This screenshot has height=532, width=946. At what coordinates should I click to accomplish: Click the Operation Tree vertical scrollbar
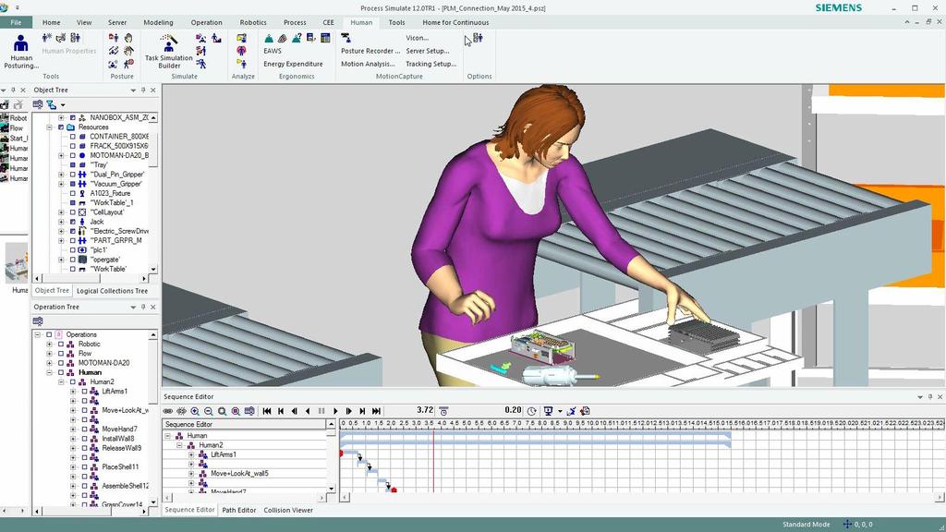153,417
